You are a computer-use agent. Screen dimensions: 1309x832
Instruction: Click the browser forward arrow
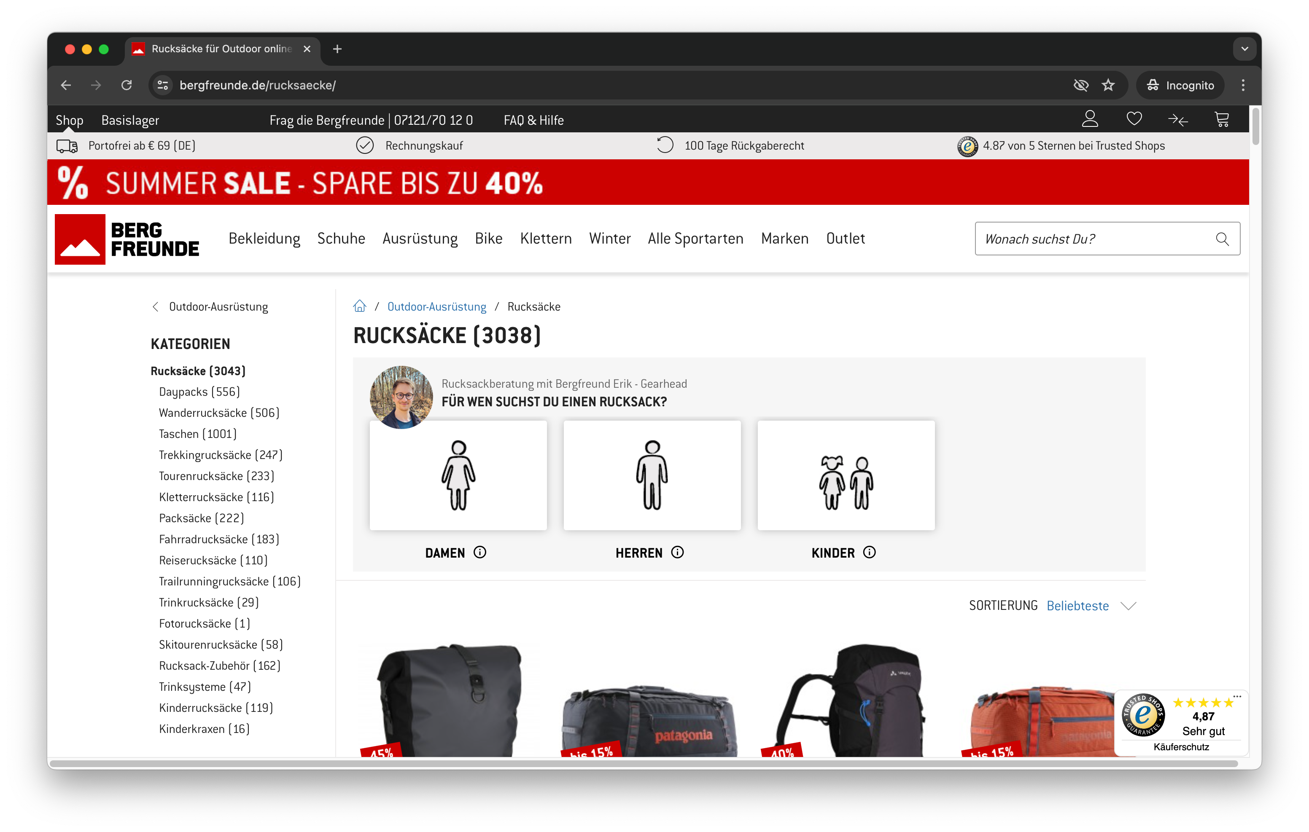point(96,85)
